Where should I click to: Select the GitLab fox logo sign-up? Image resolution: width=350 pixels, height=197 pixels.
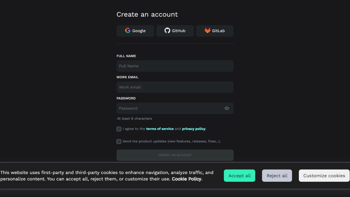(x=215, y=31)
